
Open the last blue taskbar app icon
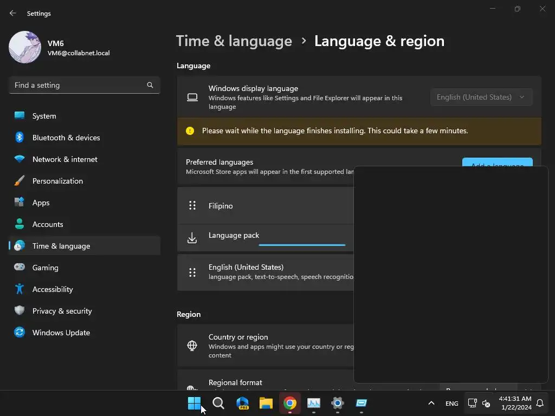pyautogui.click(x=362, y=403)
